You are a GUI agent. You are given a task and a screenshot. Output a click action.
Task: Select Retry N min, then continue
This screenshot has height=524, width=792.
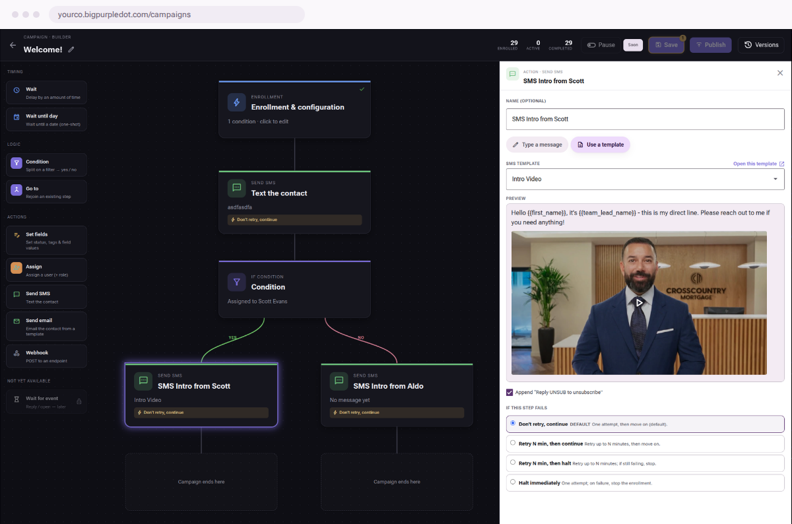(645, 443)
